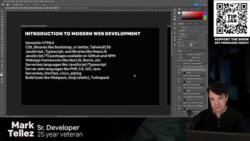Screen dimensions: 250x141
Task: Select the Clone Stamp tool
Action: 2,36
